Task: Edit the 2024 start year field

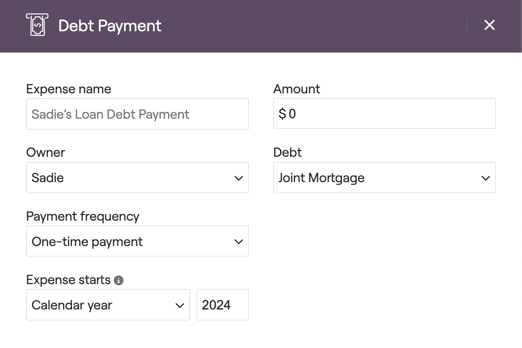Action: pos(222,305)
